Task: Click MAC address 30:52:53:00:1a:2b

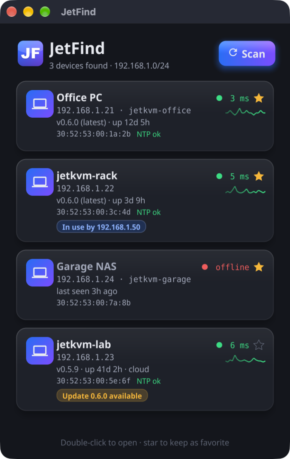Action: tap(94, 134)
